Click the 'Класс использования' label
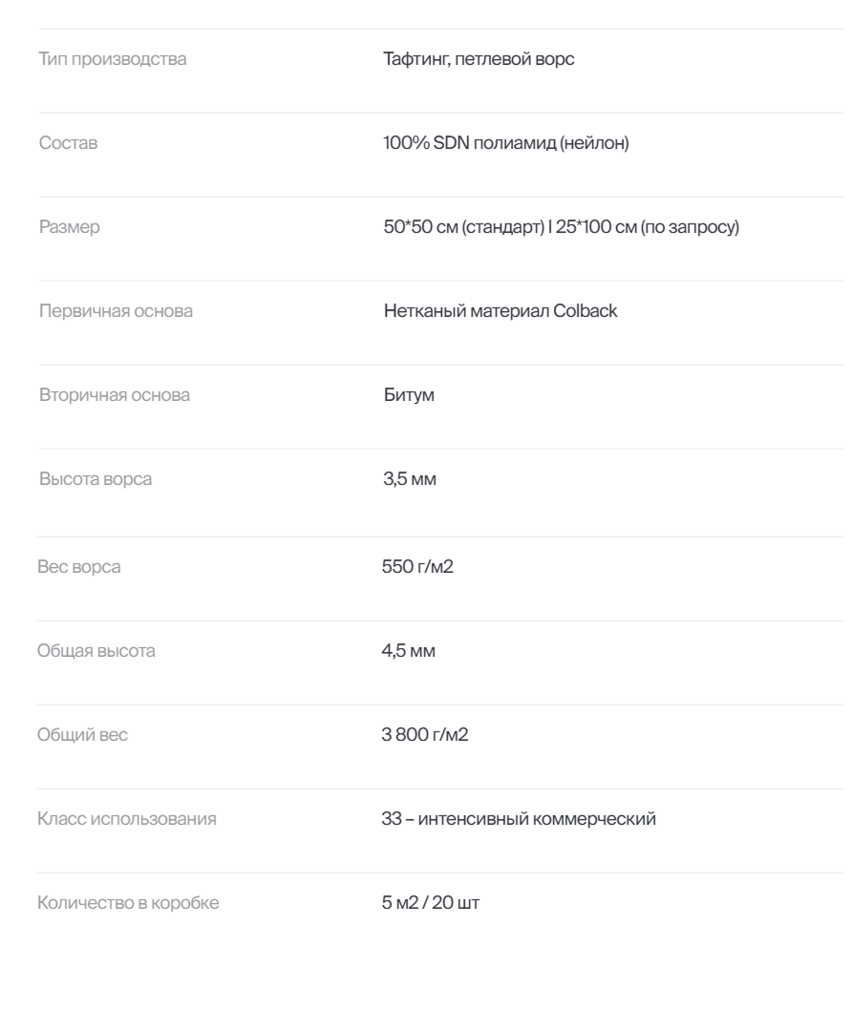Image resolution: width=852 pixels, height=1031 pixels. coord(127,820)
